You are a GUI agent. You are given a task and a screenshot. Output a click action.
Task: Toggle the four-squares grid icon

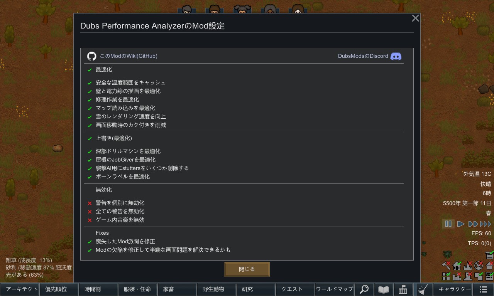[447, 276]
